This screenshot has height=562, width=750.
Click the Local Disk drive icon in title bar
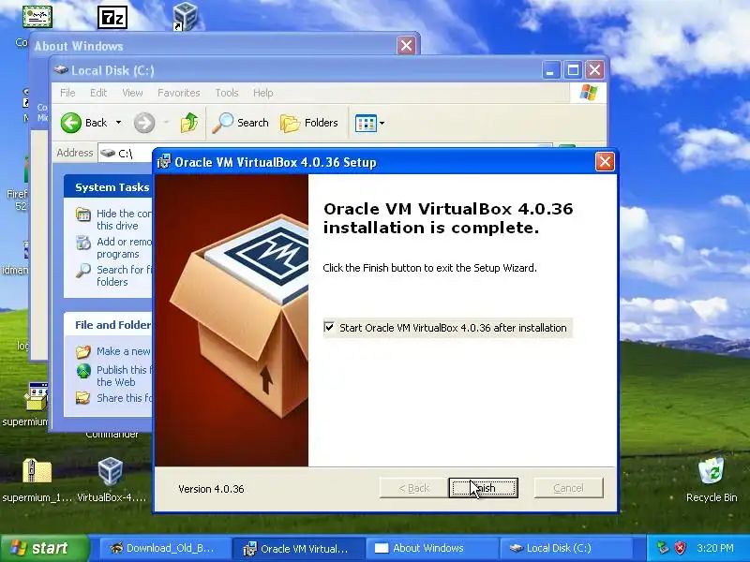pyautogui.click(x=61, y=70)
